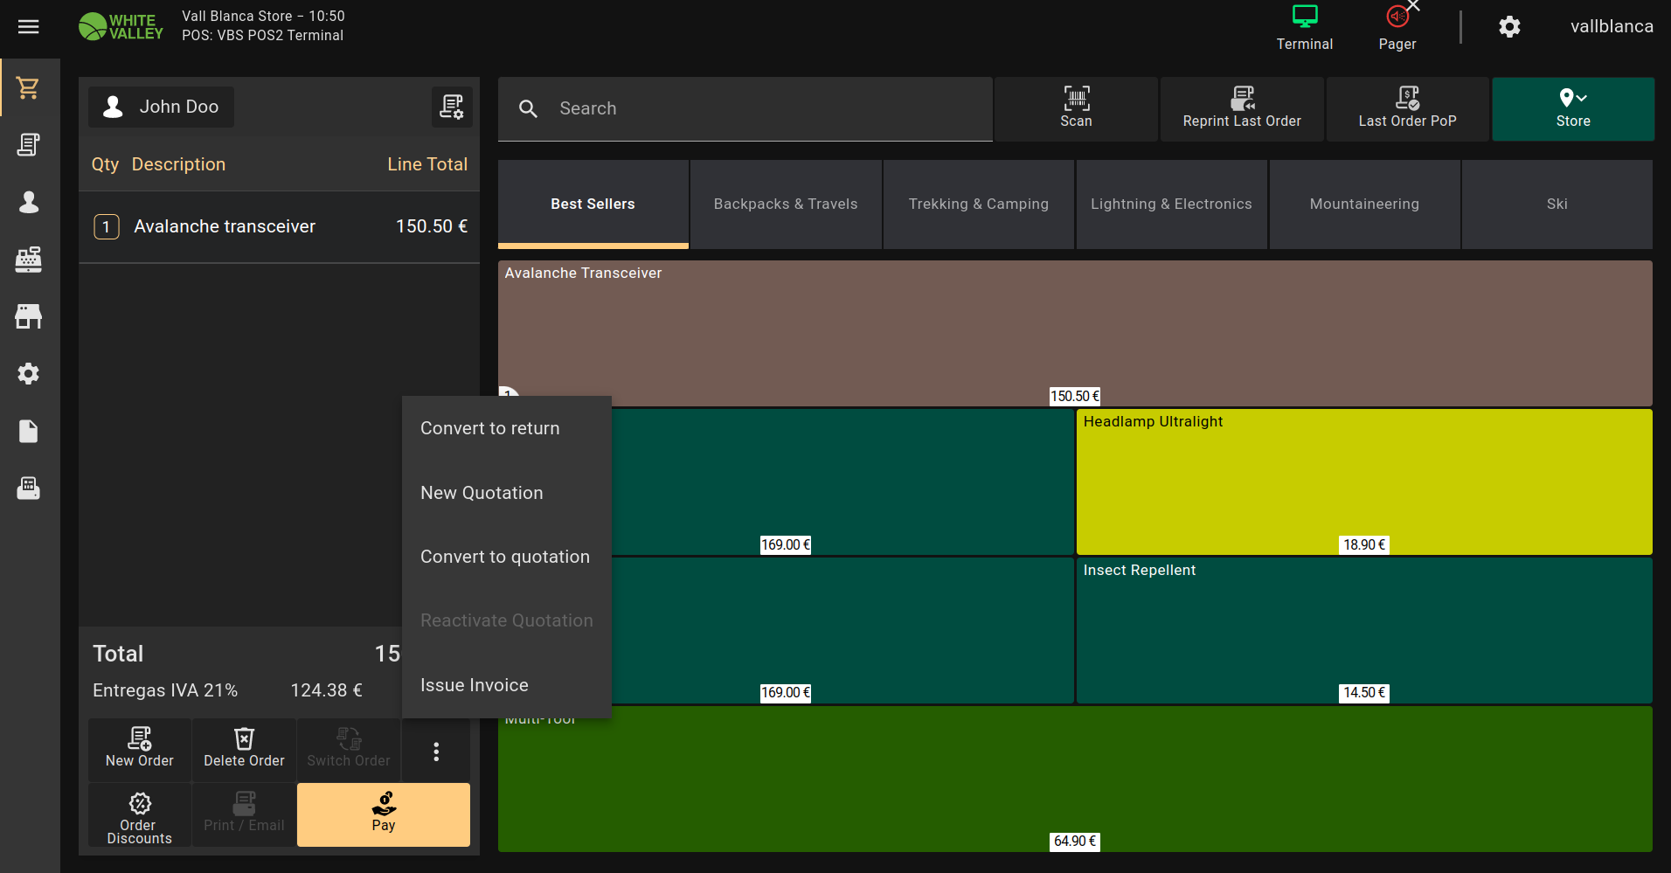Screen dimensions: 1671x873
Task: Open the hamburger menu in top bar
Action: pyautogui.click(x=29, y=27)
